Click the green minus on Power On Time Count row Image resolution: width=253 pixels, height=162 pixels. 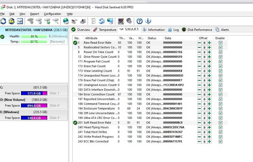click(199, 52)
